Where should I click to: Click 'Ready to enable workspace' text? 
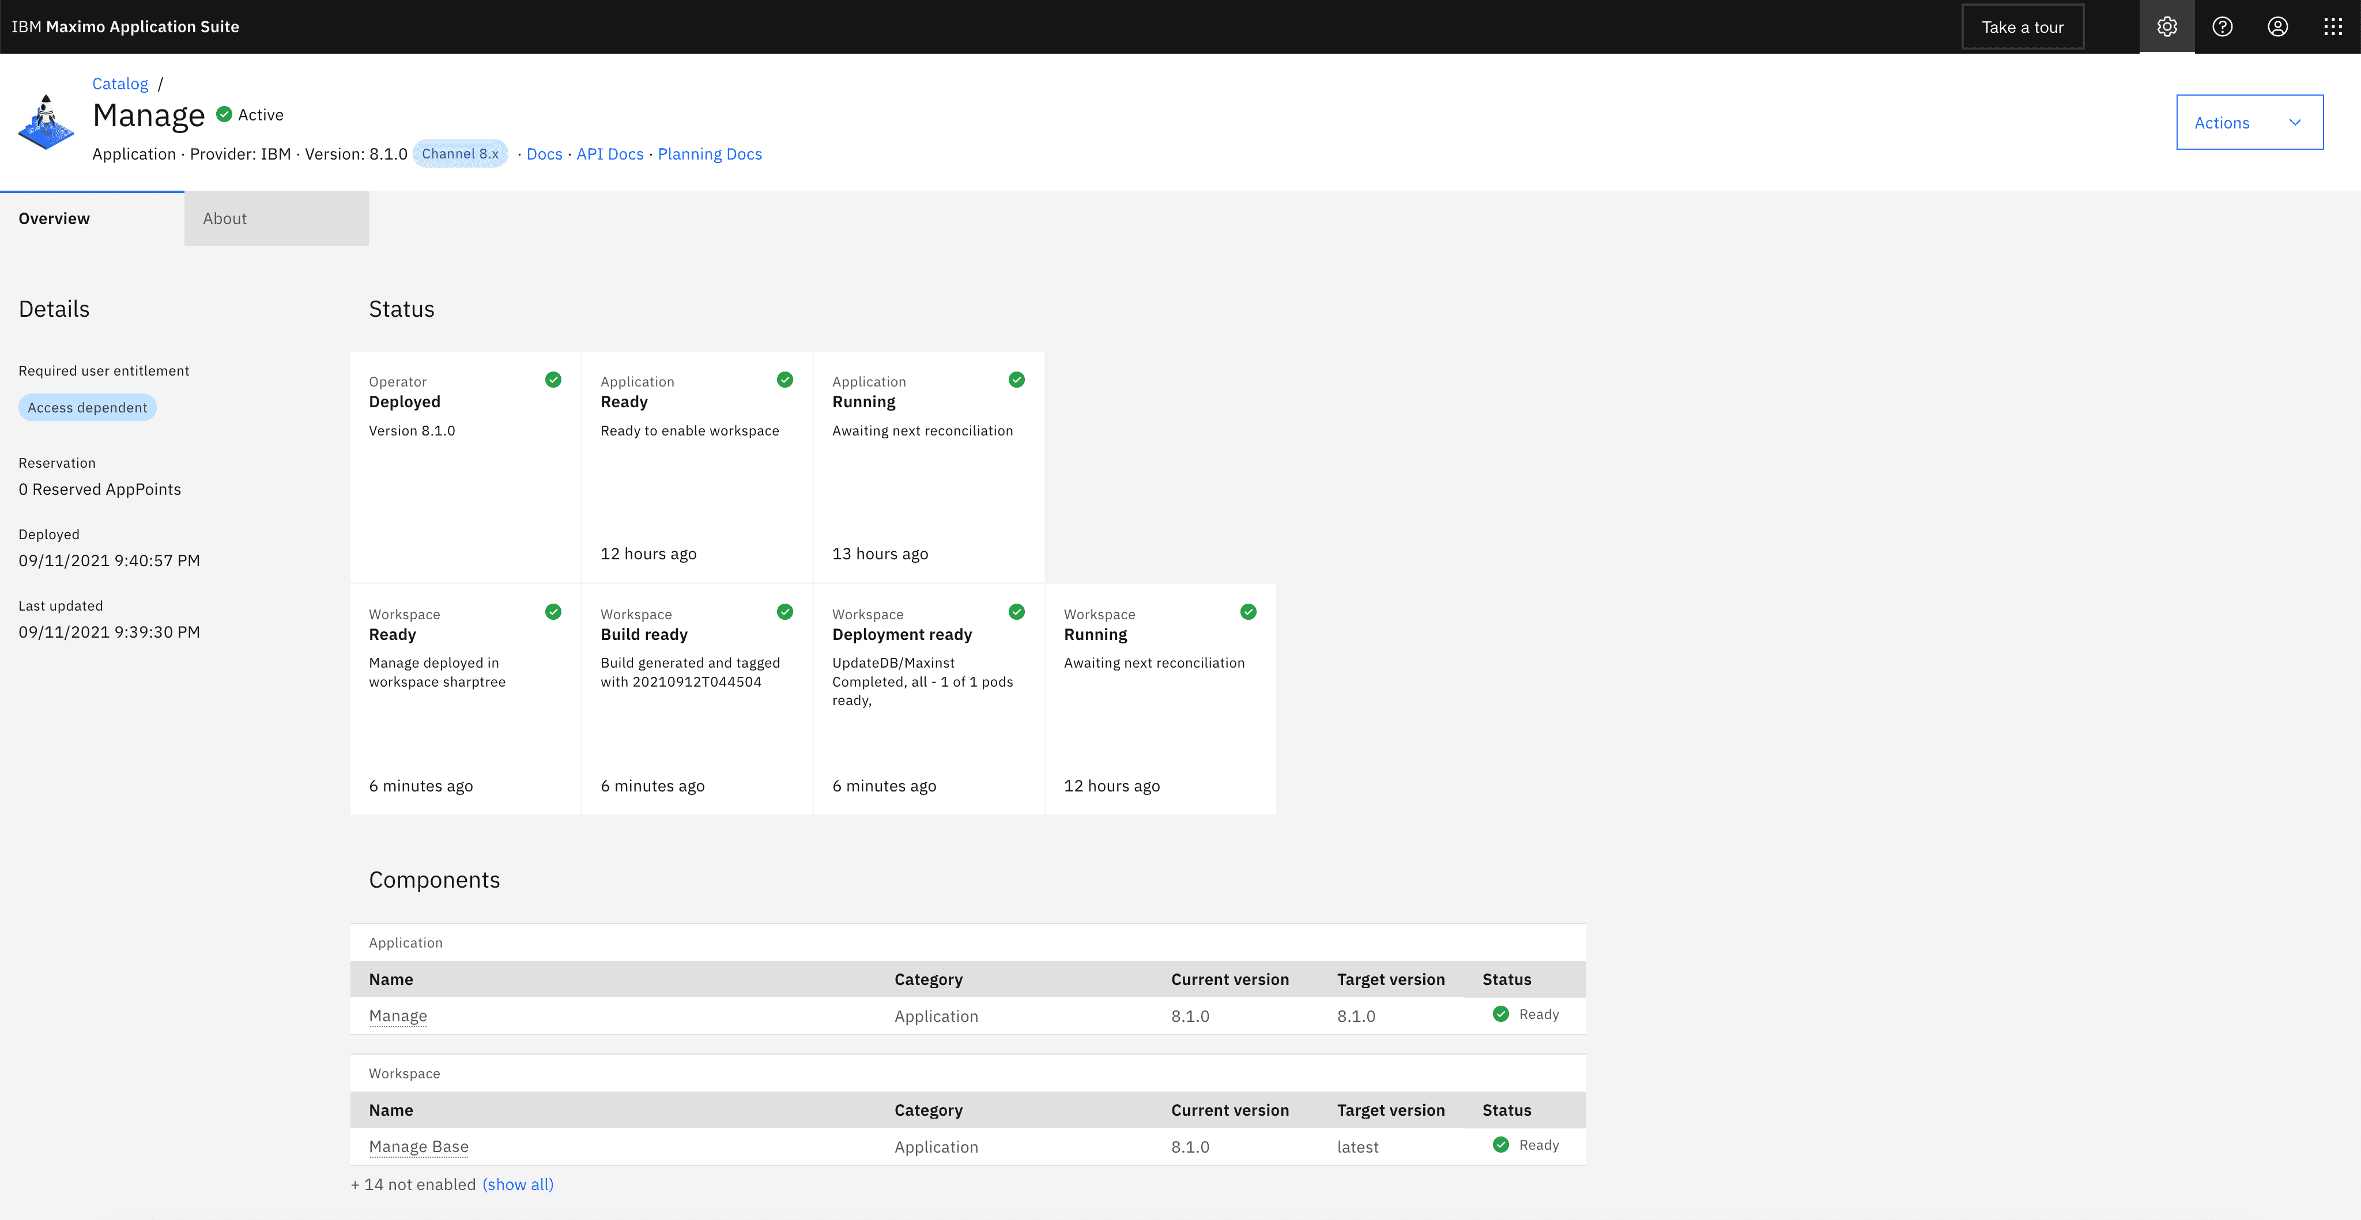tap(689, 430)
